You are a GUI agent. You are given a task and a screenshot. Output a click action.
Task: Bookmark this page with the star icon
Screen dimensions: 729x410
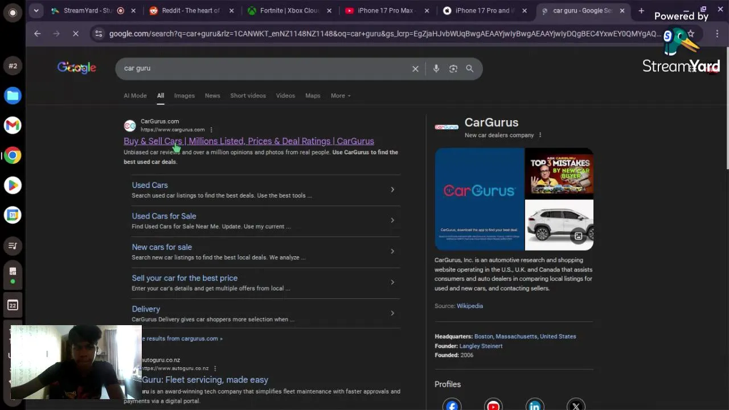click(x=690, y=34)
